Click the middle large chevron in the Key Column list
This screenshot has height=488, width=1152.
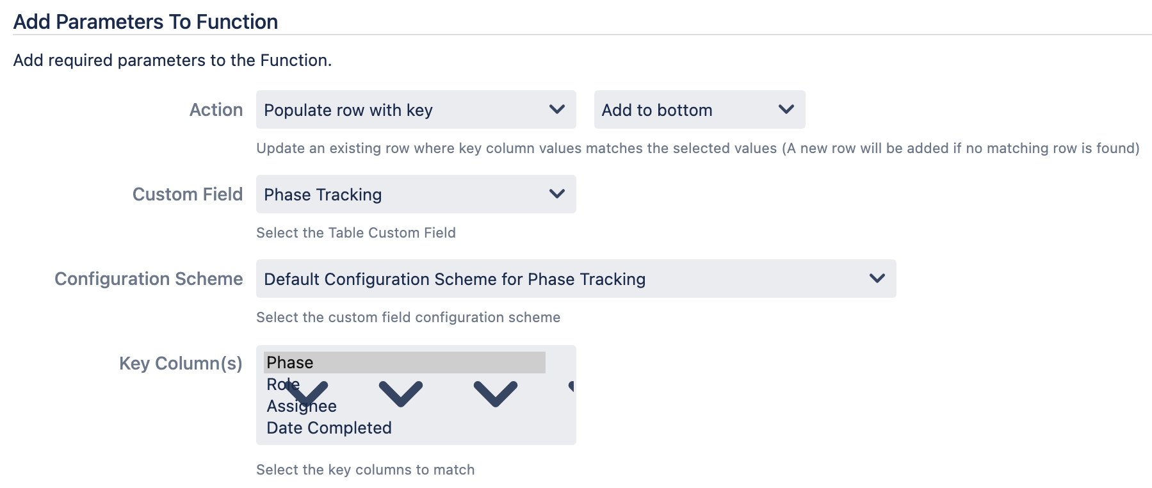click(401, 393)
